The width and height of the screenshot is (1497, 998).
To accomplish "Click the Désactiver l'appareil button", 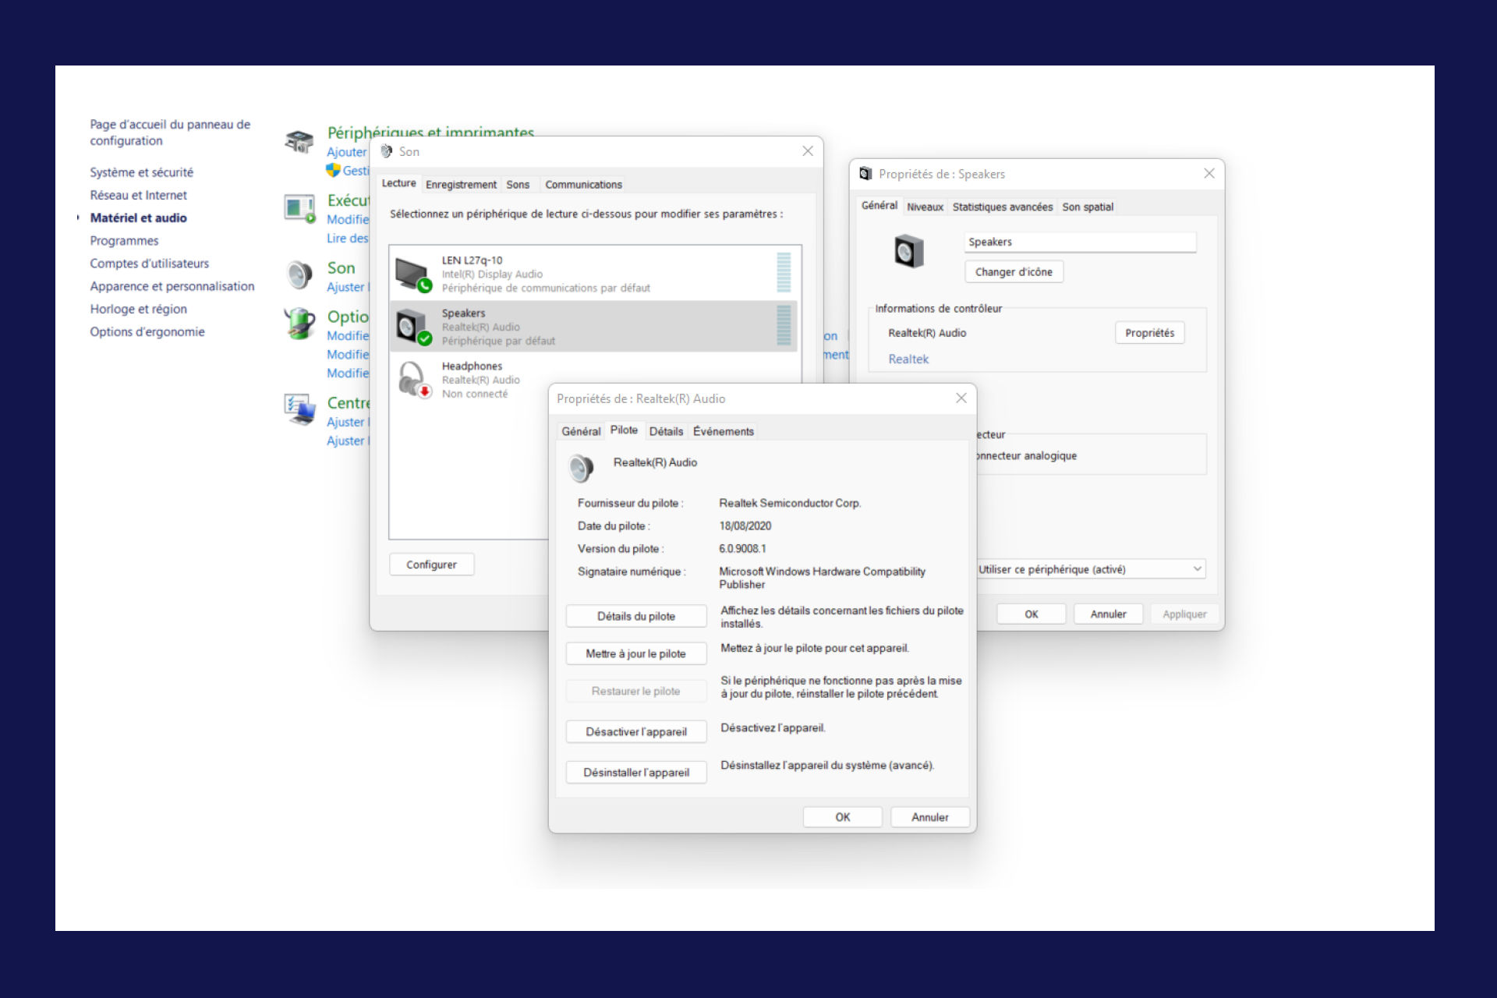I will (636, 731).
